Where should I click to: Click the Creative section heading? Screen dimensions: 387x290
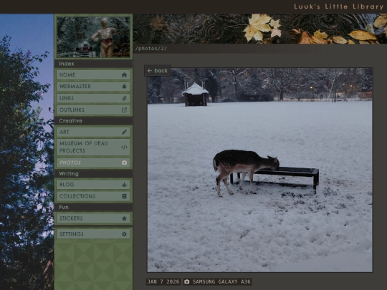pos(70,121)
